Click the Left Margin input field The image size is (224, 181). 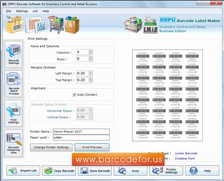pos(83,73)
